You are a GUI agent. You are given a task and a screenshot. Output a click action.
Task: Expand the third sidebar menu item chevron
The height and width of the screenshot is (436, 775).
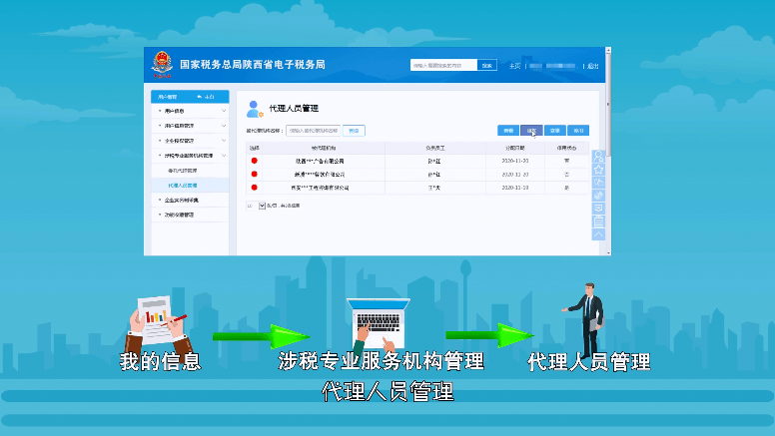pyautogui.click(x=224, y=141)
